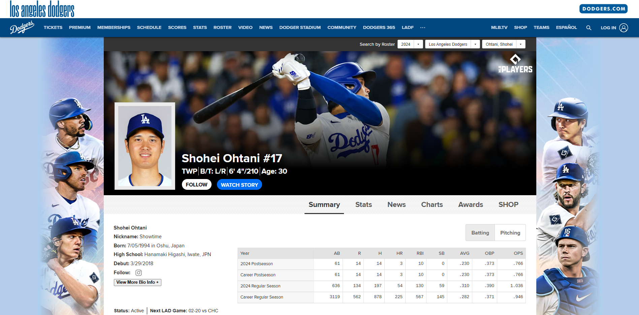This screenshot has height=315, width=639.
Task: Click the Los Angeles Dodgers wordmark logo
Action: tap(42, 9)
